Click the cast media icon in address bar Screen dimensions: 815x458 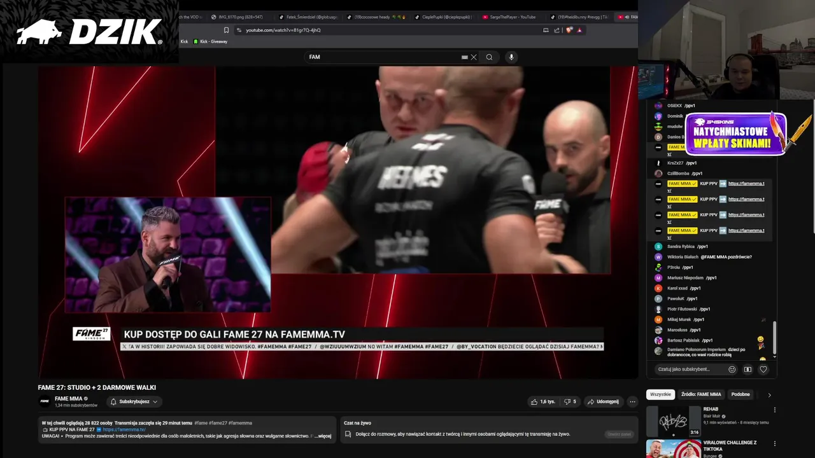click(546, 30)
